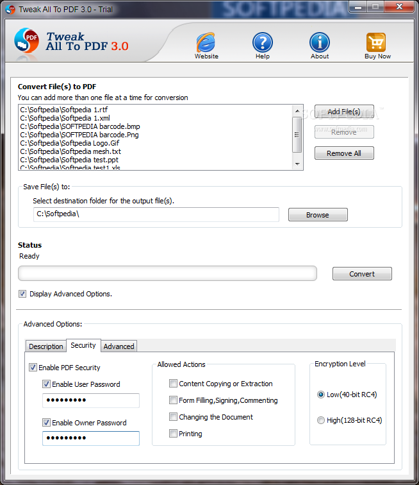Click the Add File(s) button

point(344,112)
